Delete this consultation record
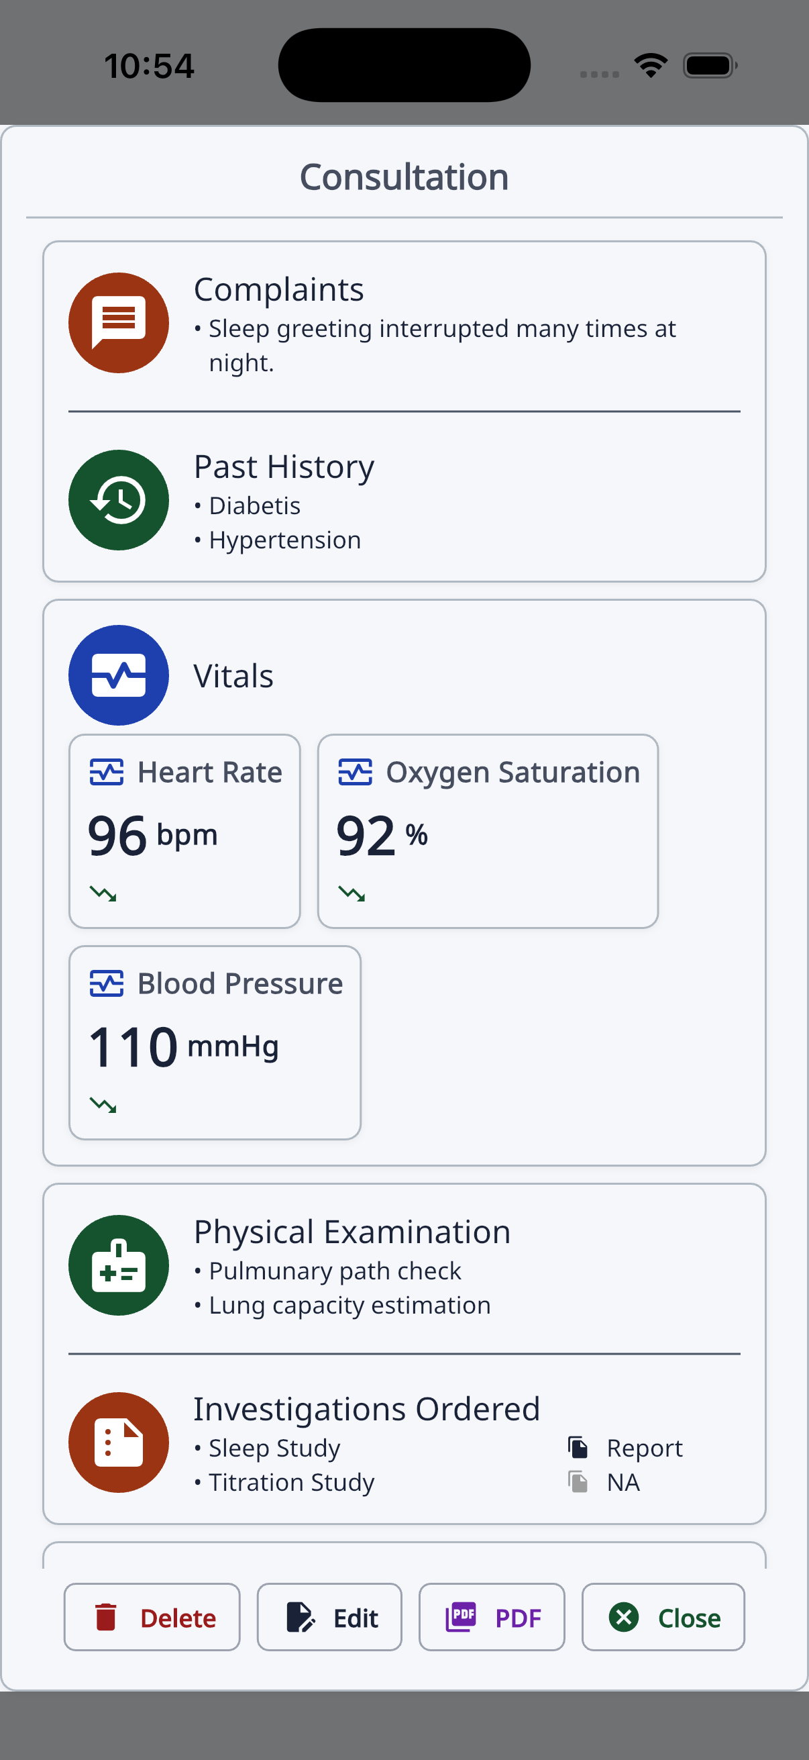The image size is (809, 1760). tap(152, 1617)
